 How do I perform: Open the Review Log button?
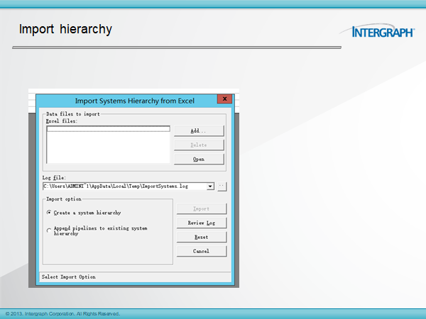(202, 223)
